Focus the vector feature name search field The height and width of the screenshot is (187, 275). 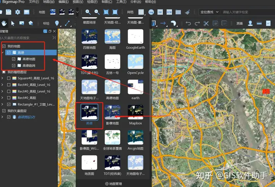(x=26, y=38)
